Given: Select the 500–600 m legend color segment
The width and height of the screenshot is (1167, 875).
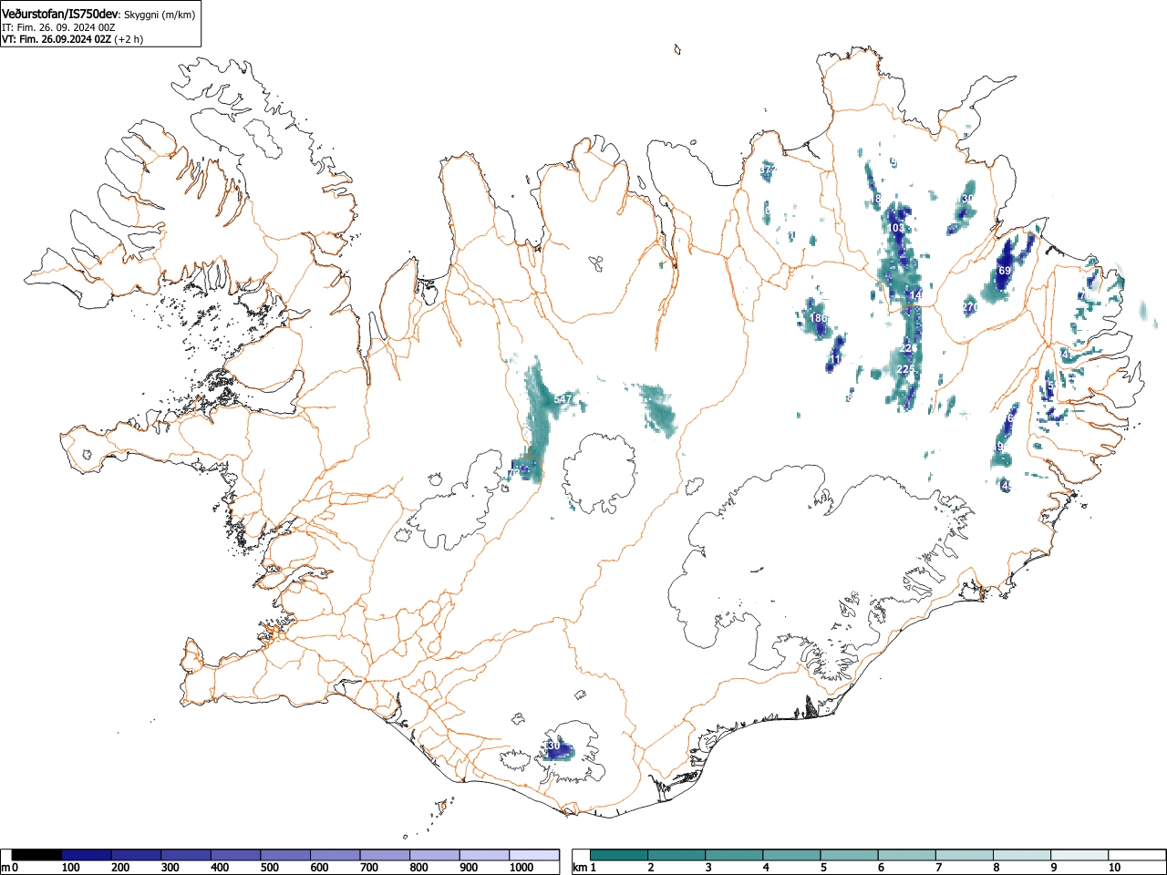Looking at the screenshot, I should [x=285, y=855].
